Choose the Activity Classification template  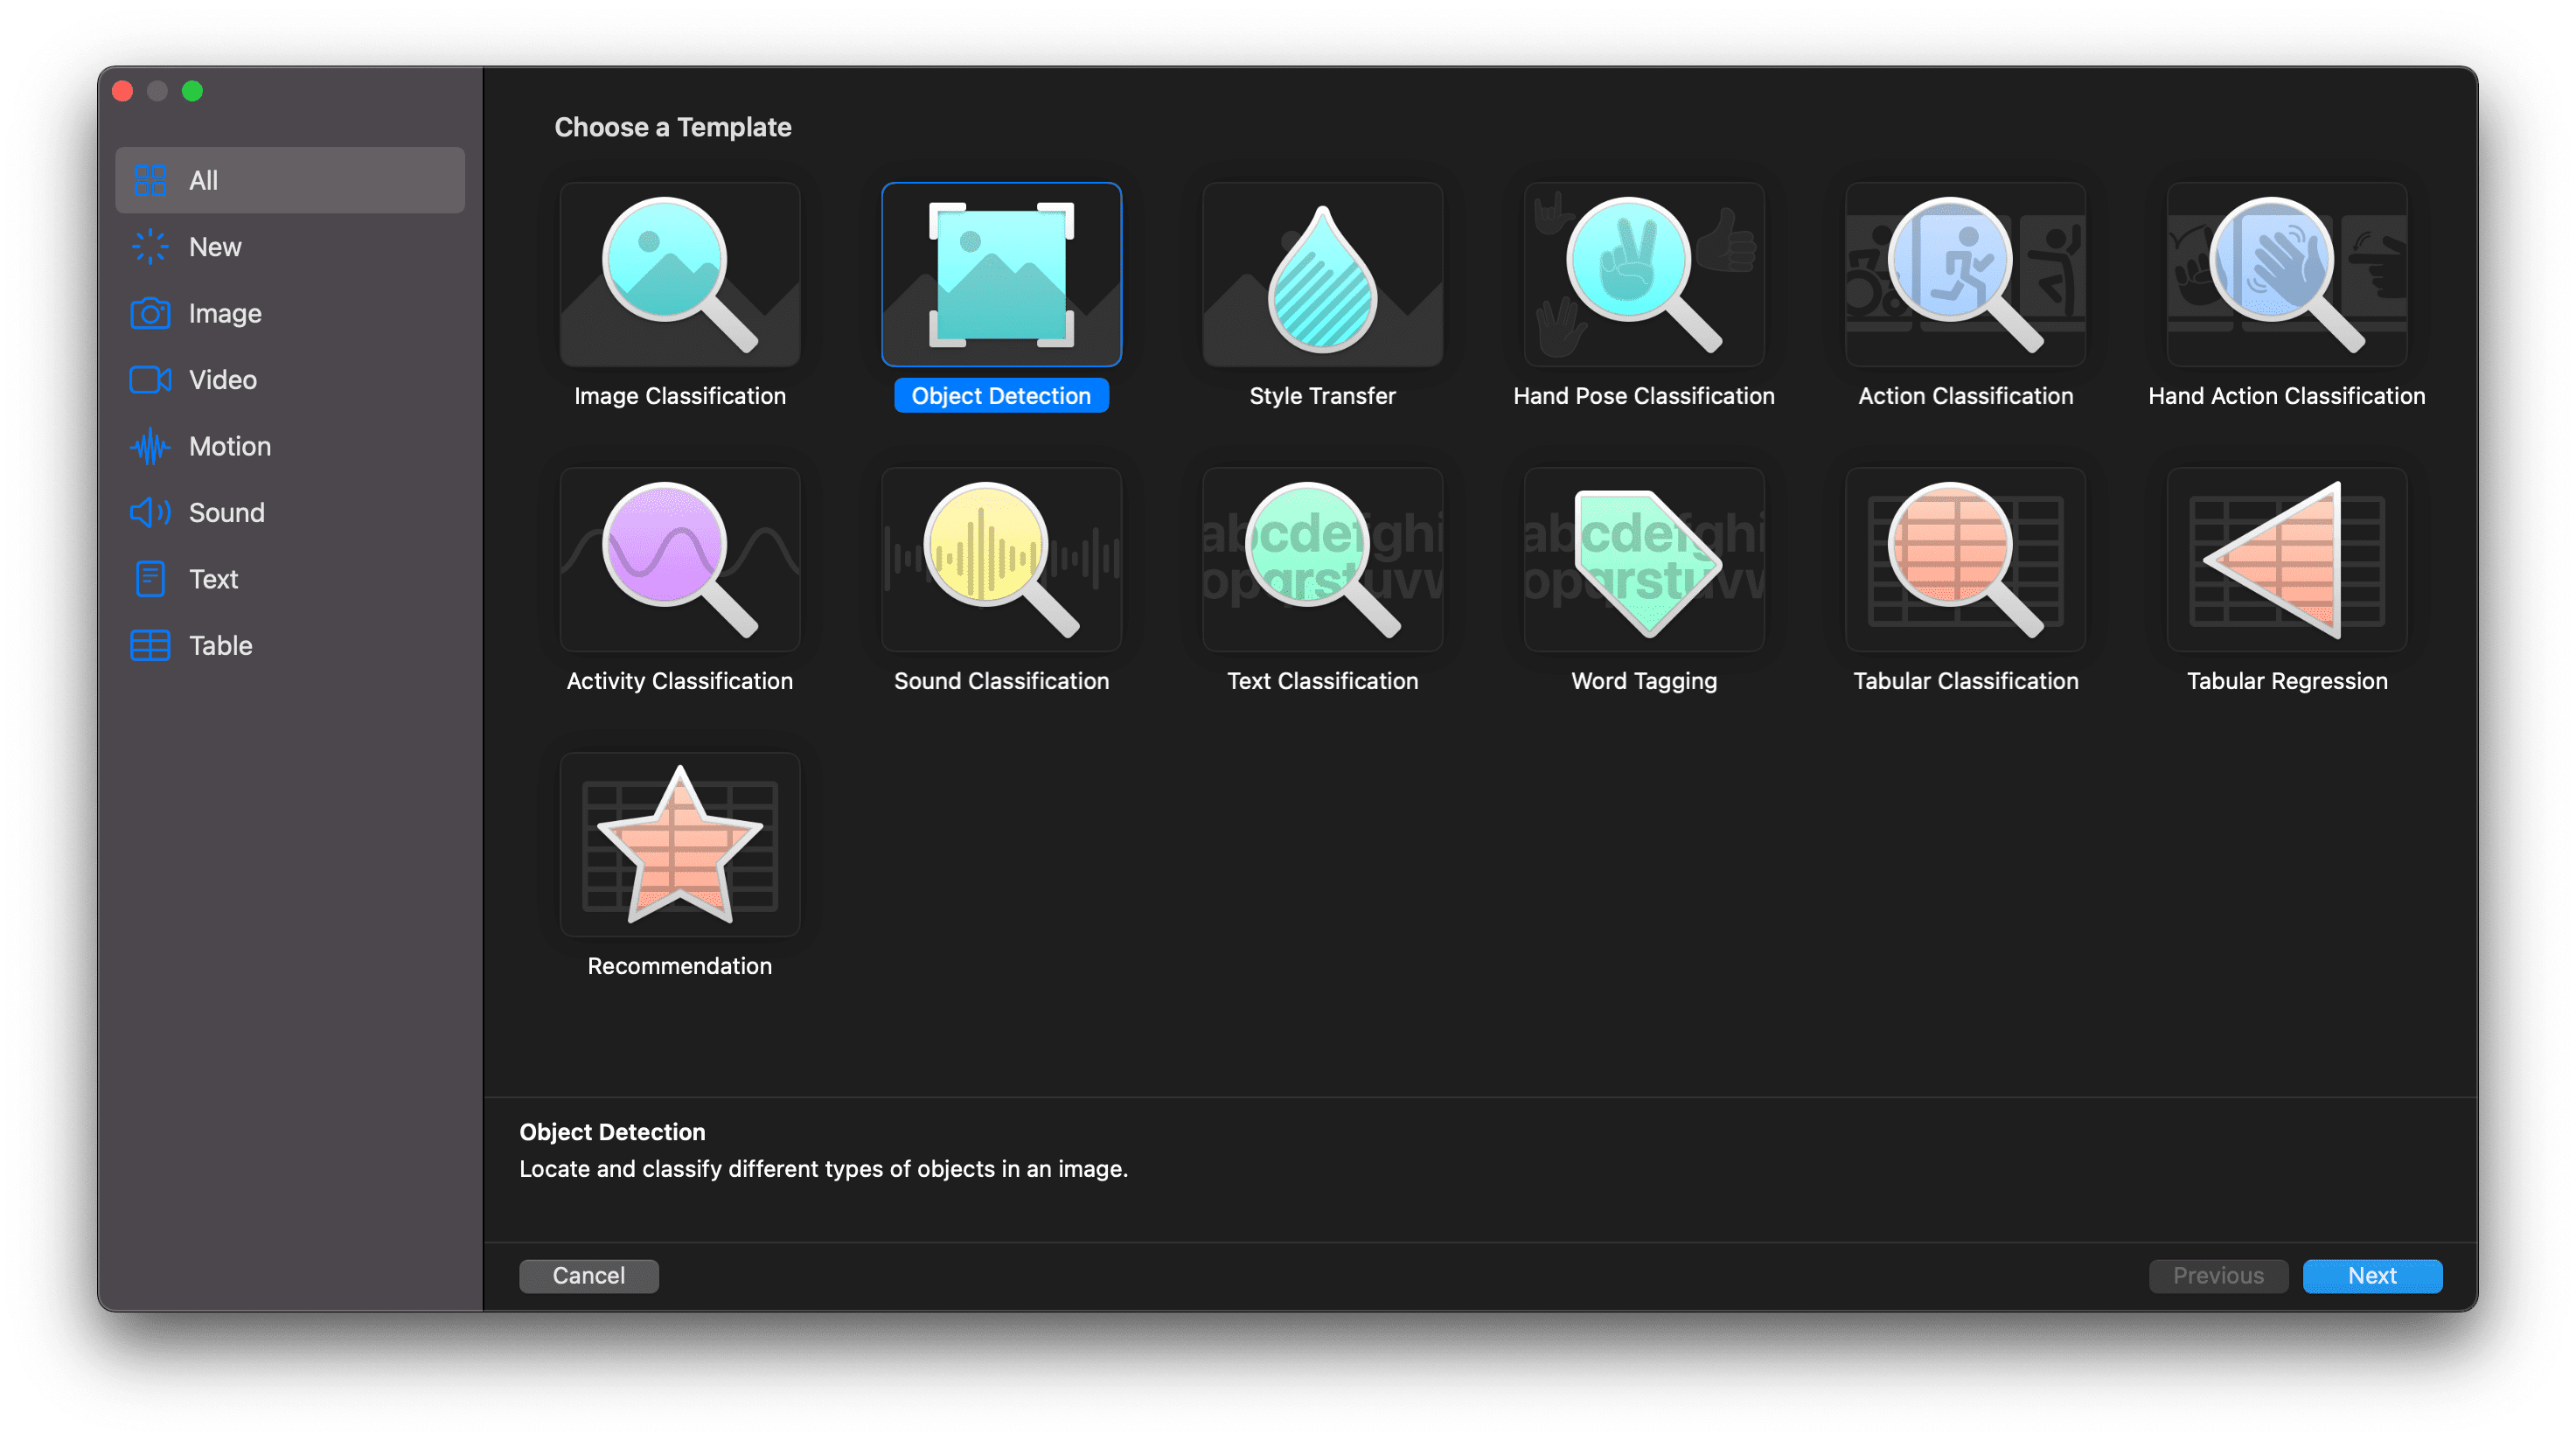pos(679,560)
